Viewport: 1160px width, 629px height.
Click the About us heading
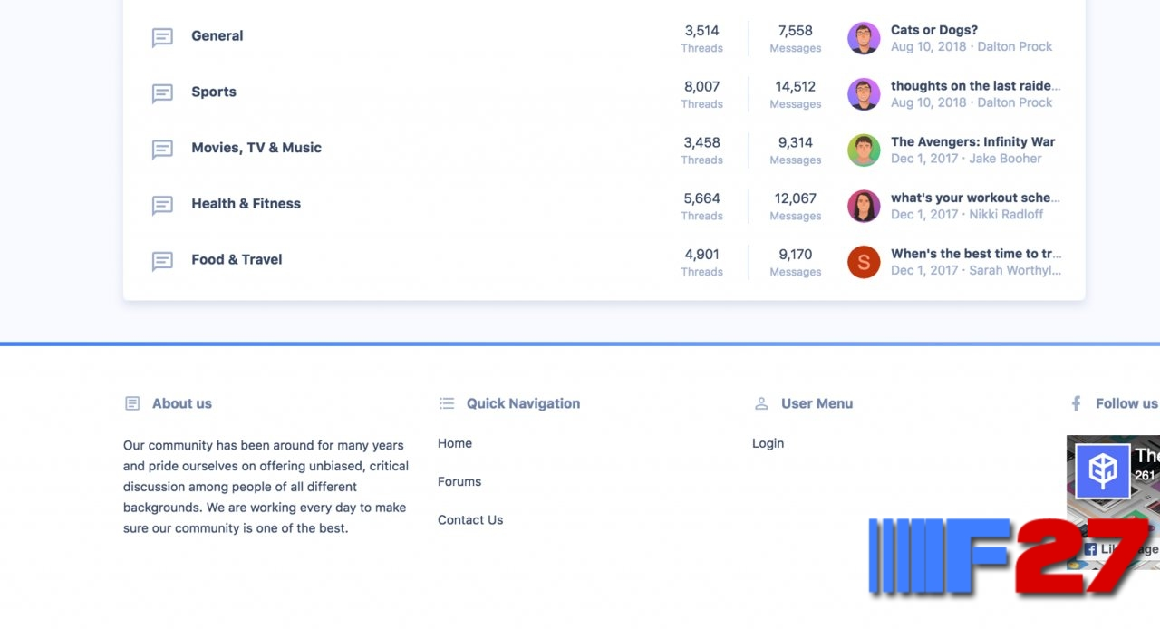pos(182,403)
